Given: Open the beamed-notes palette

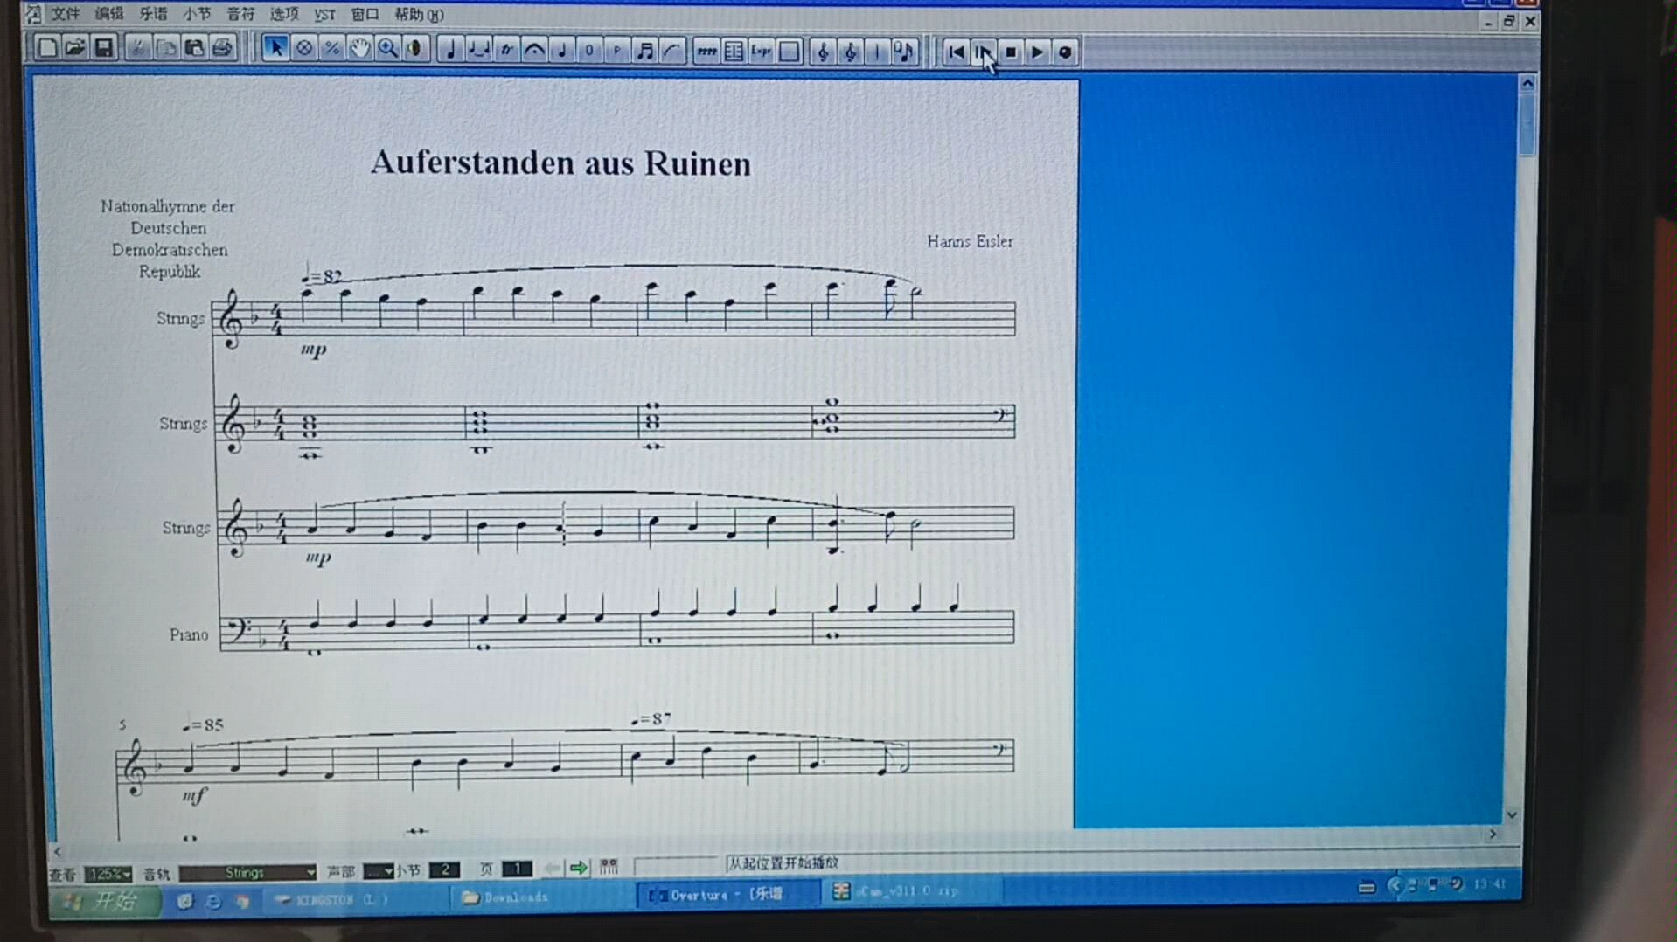Looking at the screenshot, I should point(644,51).
